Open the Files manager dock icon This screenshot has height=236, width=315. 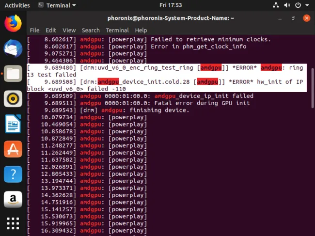coord(13,74)
